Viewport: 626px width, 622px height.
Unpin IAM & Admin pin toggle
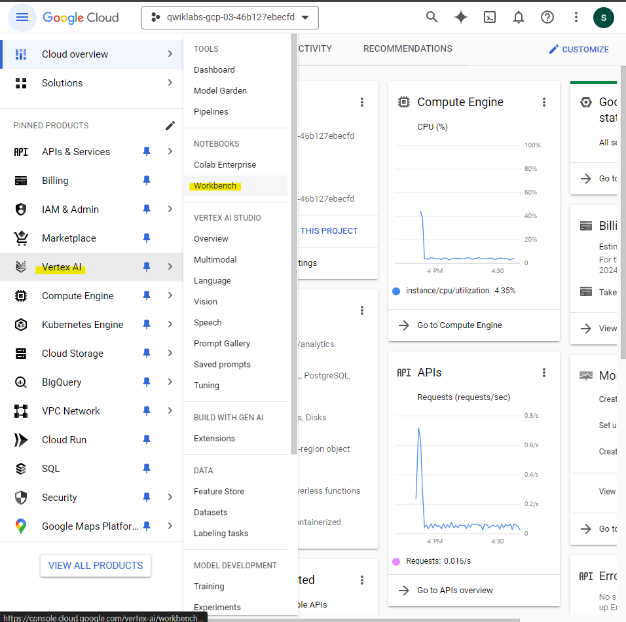(x=147, y=210)
